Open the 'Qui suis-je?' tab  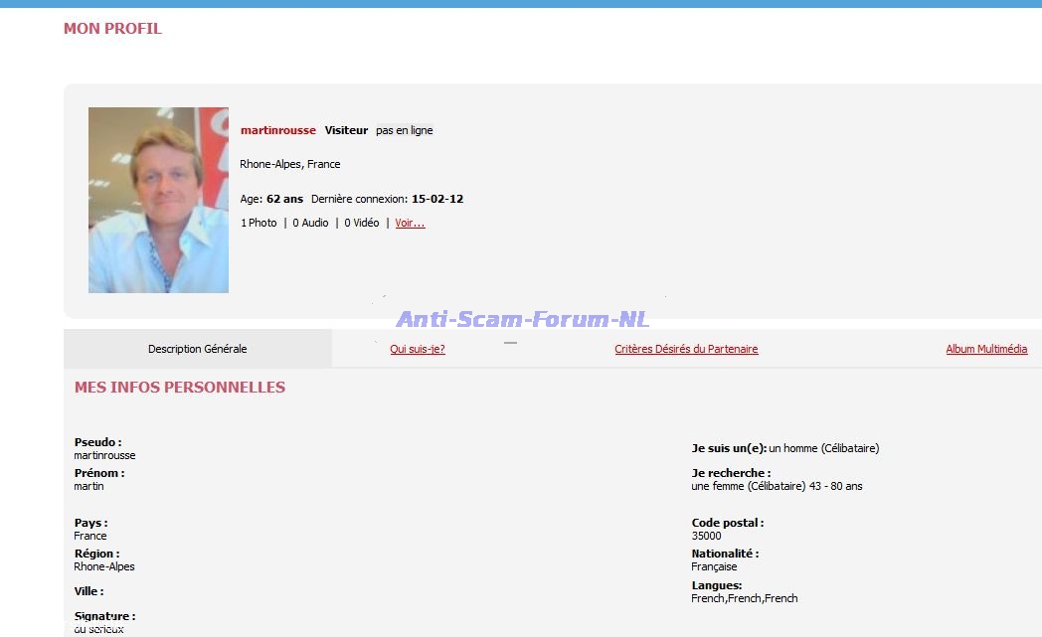pos(418,349)
